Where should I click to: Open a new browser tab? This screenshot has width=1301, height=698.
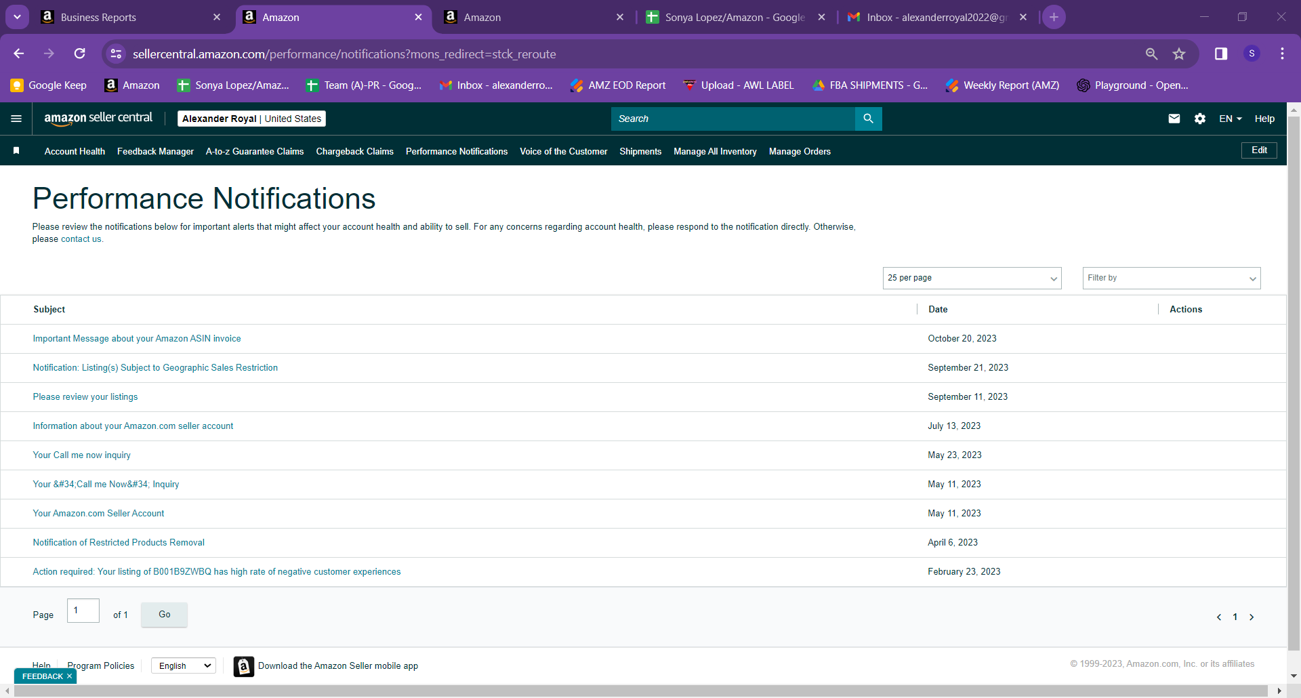1054,17
